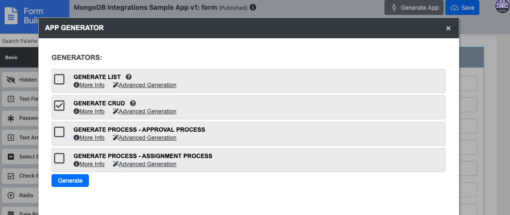Click the Radio palette element icon
This screenshot has height=215, width=510.
(x=11, y=195)
